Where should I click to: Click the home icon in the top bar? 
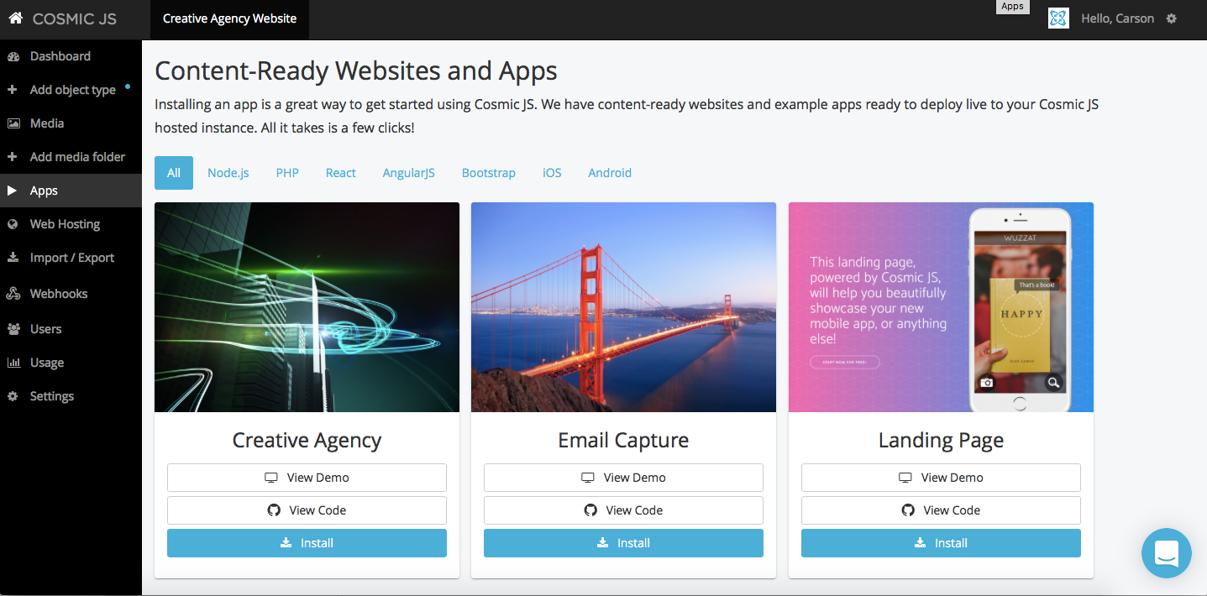15,17
